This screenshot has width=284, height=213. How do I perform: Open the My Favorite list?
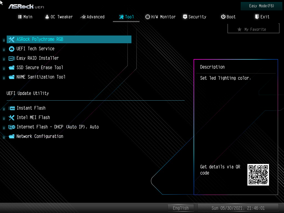click(x=253, y=29)
